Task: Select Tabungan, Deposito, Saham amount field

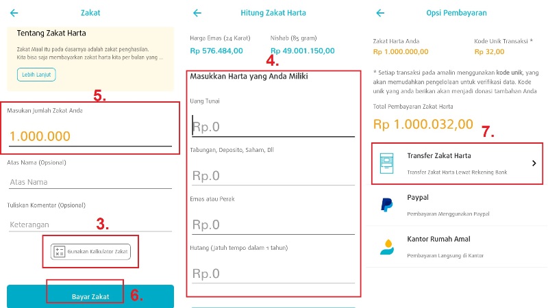Action: tap(273, 176)
